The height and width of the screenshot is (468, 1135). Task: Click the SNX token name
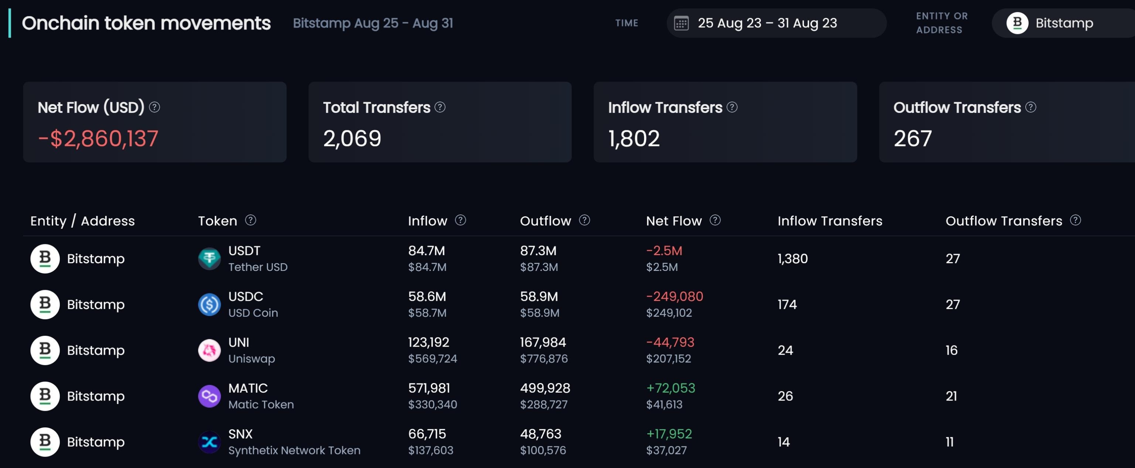(x=240, y=434)
